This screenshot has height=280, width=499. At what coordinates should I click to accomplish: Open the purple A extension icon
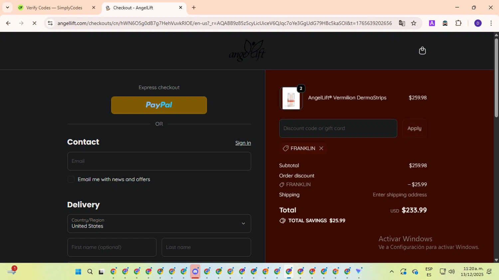[x=432, y=23]
